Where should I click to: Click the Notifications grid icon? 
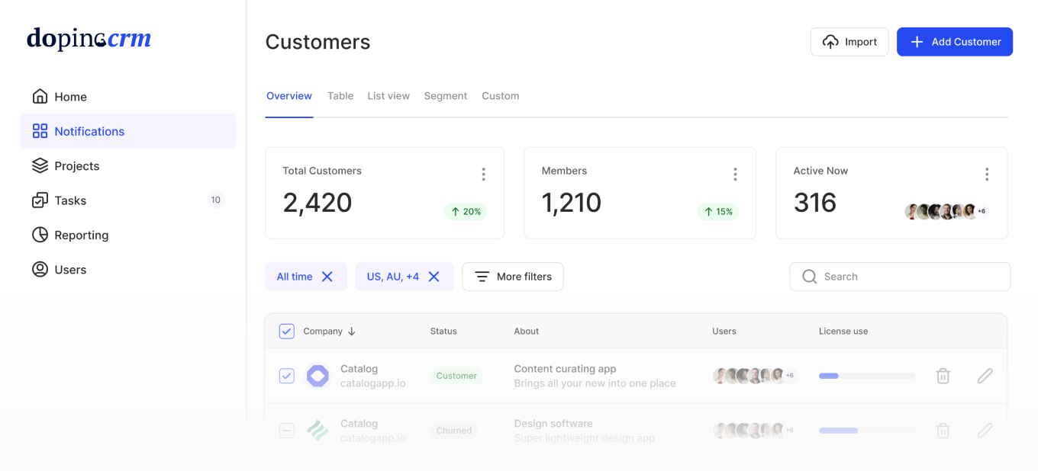pos(40,131)
